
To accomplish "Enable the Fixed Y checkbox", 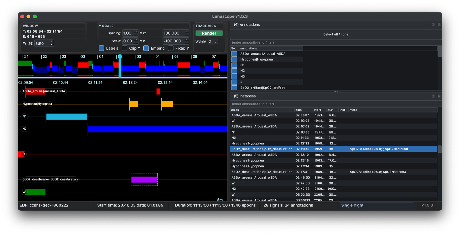I will click(171, 48).
